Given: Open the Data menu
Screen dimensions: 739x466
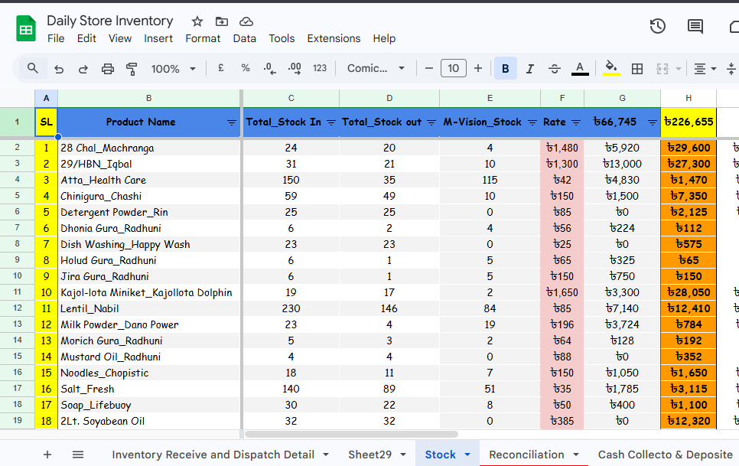Looking at the screenshot, I should [x=244, y=38].
